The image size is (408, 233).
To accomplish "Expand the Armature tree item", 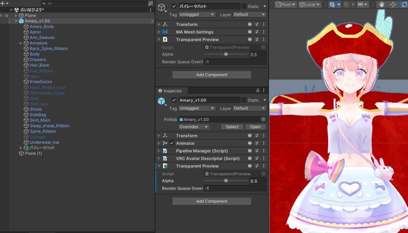I will click(x=21, y=43).
